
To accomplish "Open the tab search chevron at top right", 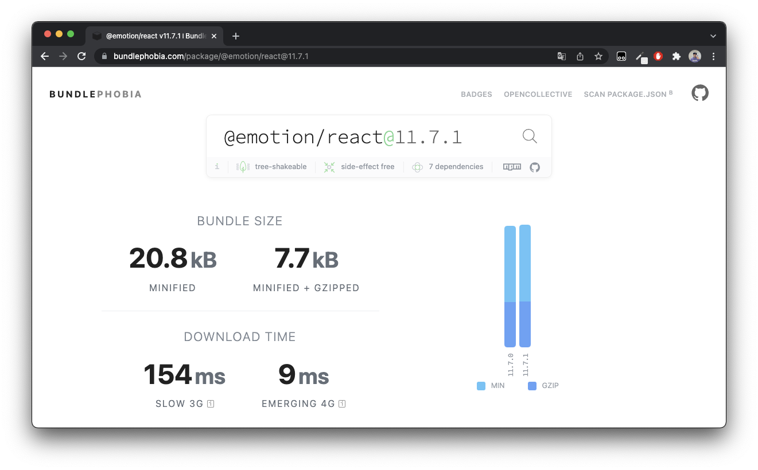I will click(x=713, y=36).
